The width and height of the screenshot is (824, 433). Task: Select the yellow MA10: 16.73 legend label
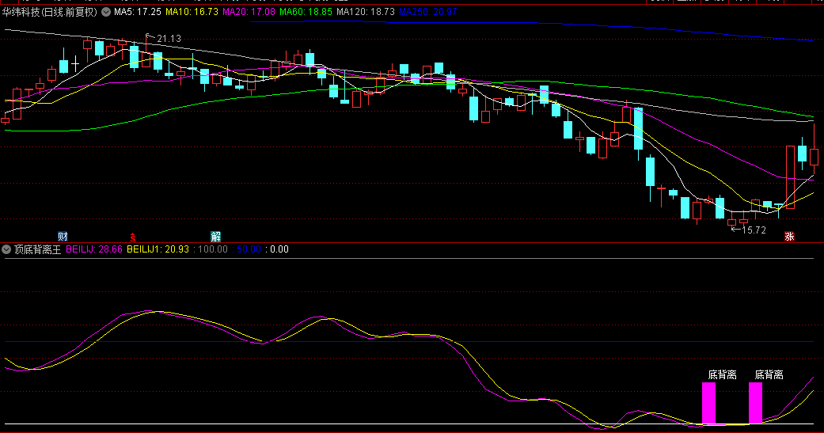tap(192, 13)
